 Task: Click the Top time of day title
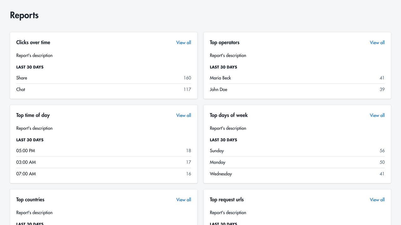[33, 115]
